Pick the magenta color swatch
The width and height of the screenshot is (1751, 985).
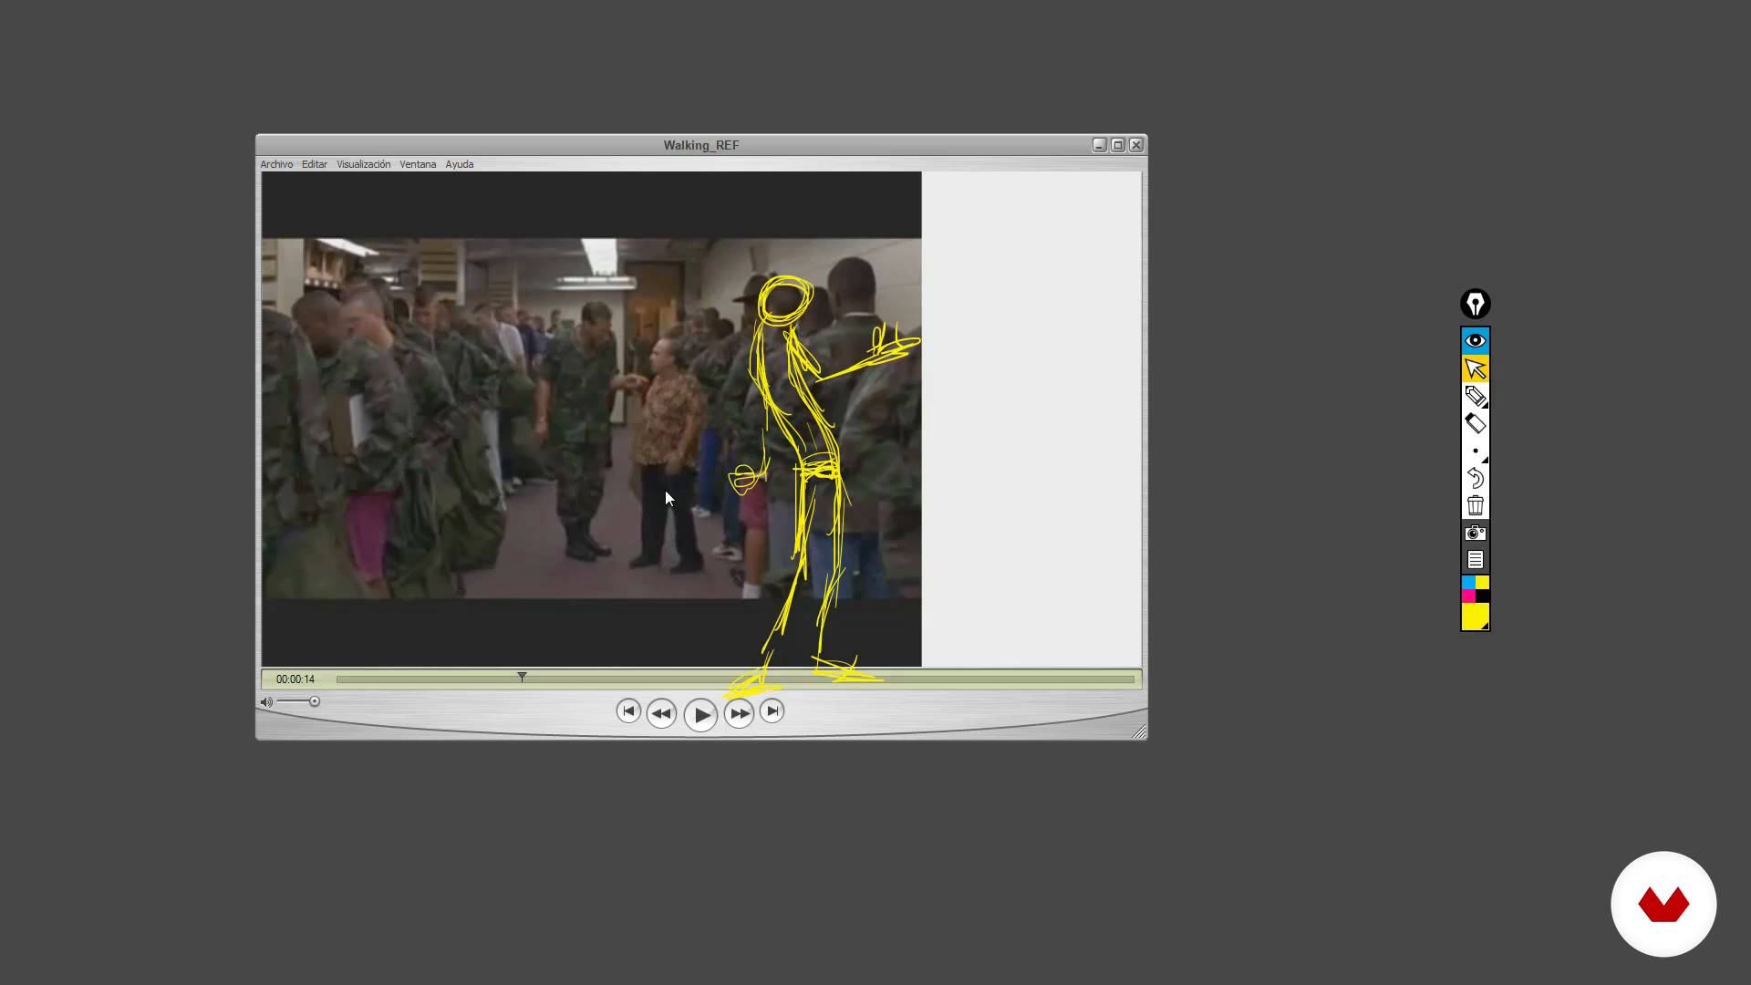[x=1468, y=596]
